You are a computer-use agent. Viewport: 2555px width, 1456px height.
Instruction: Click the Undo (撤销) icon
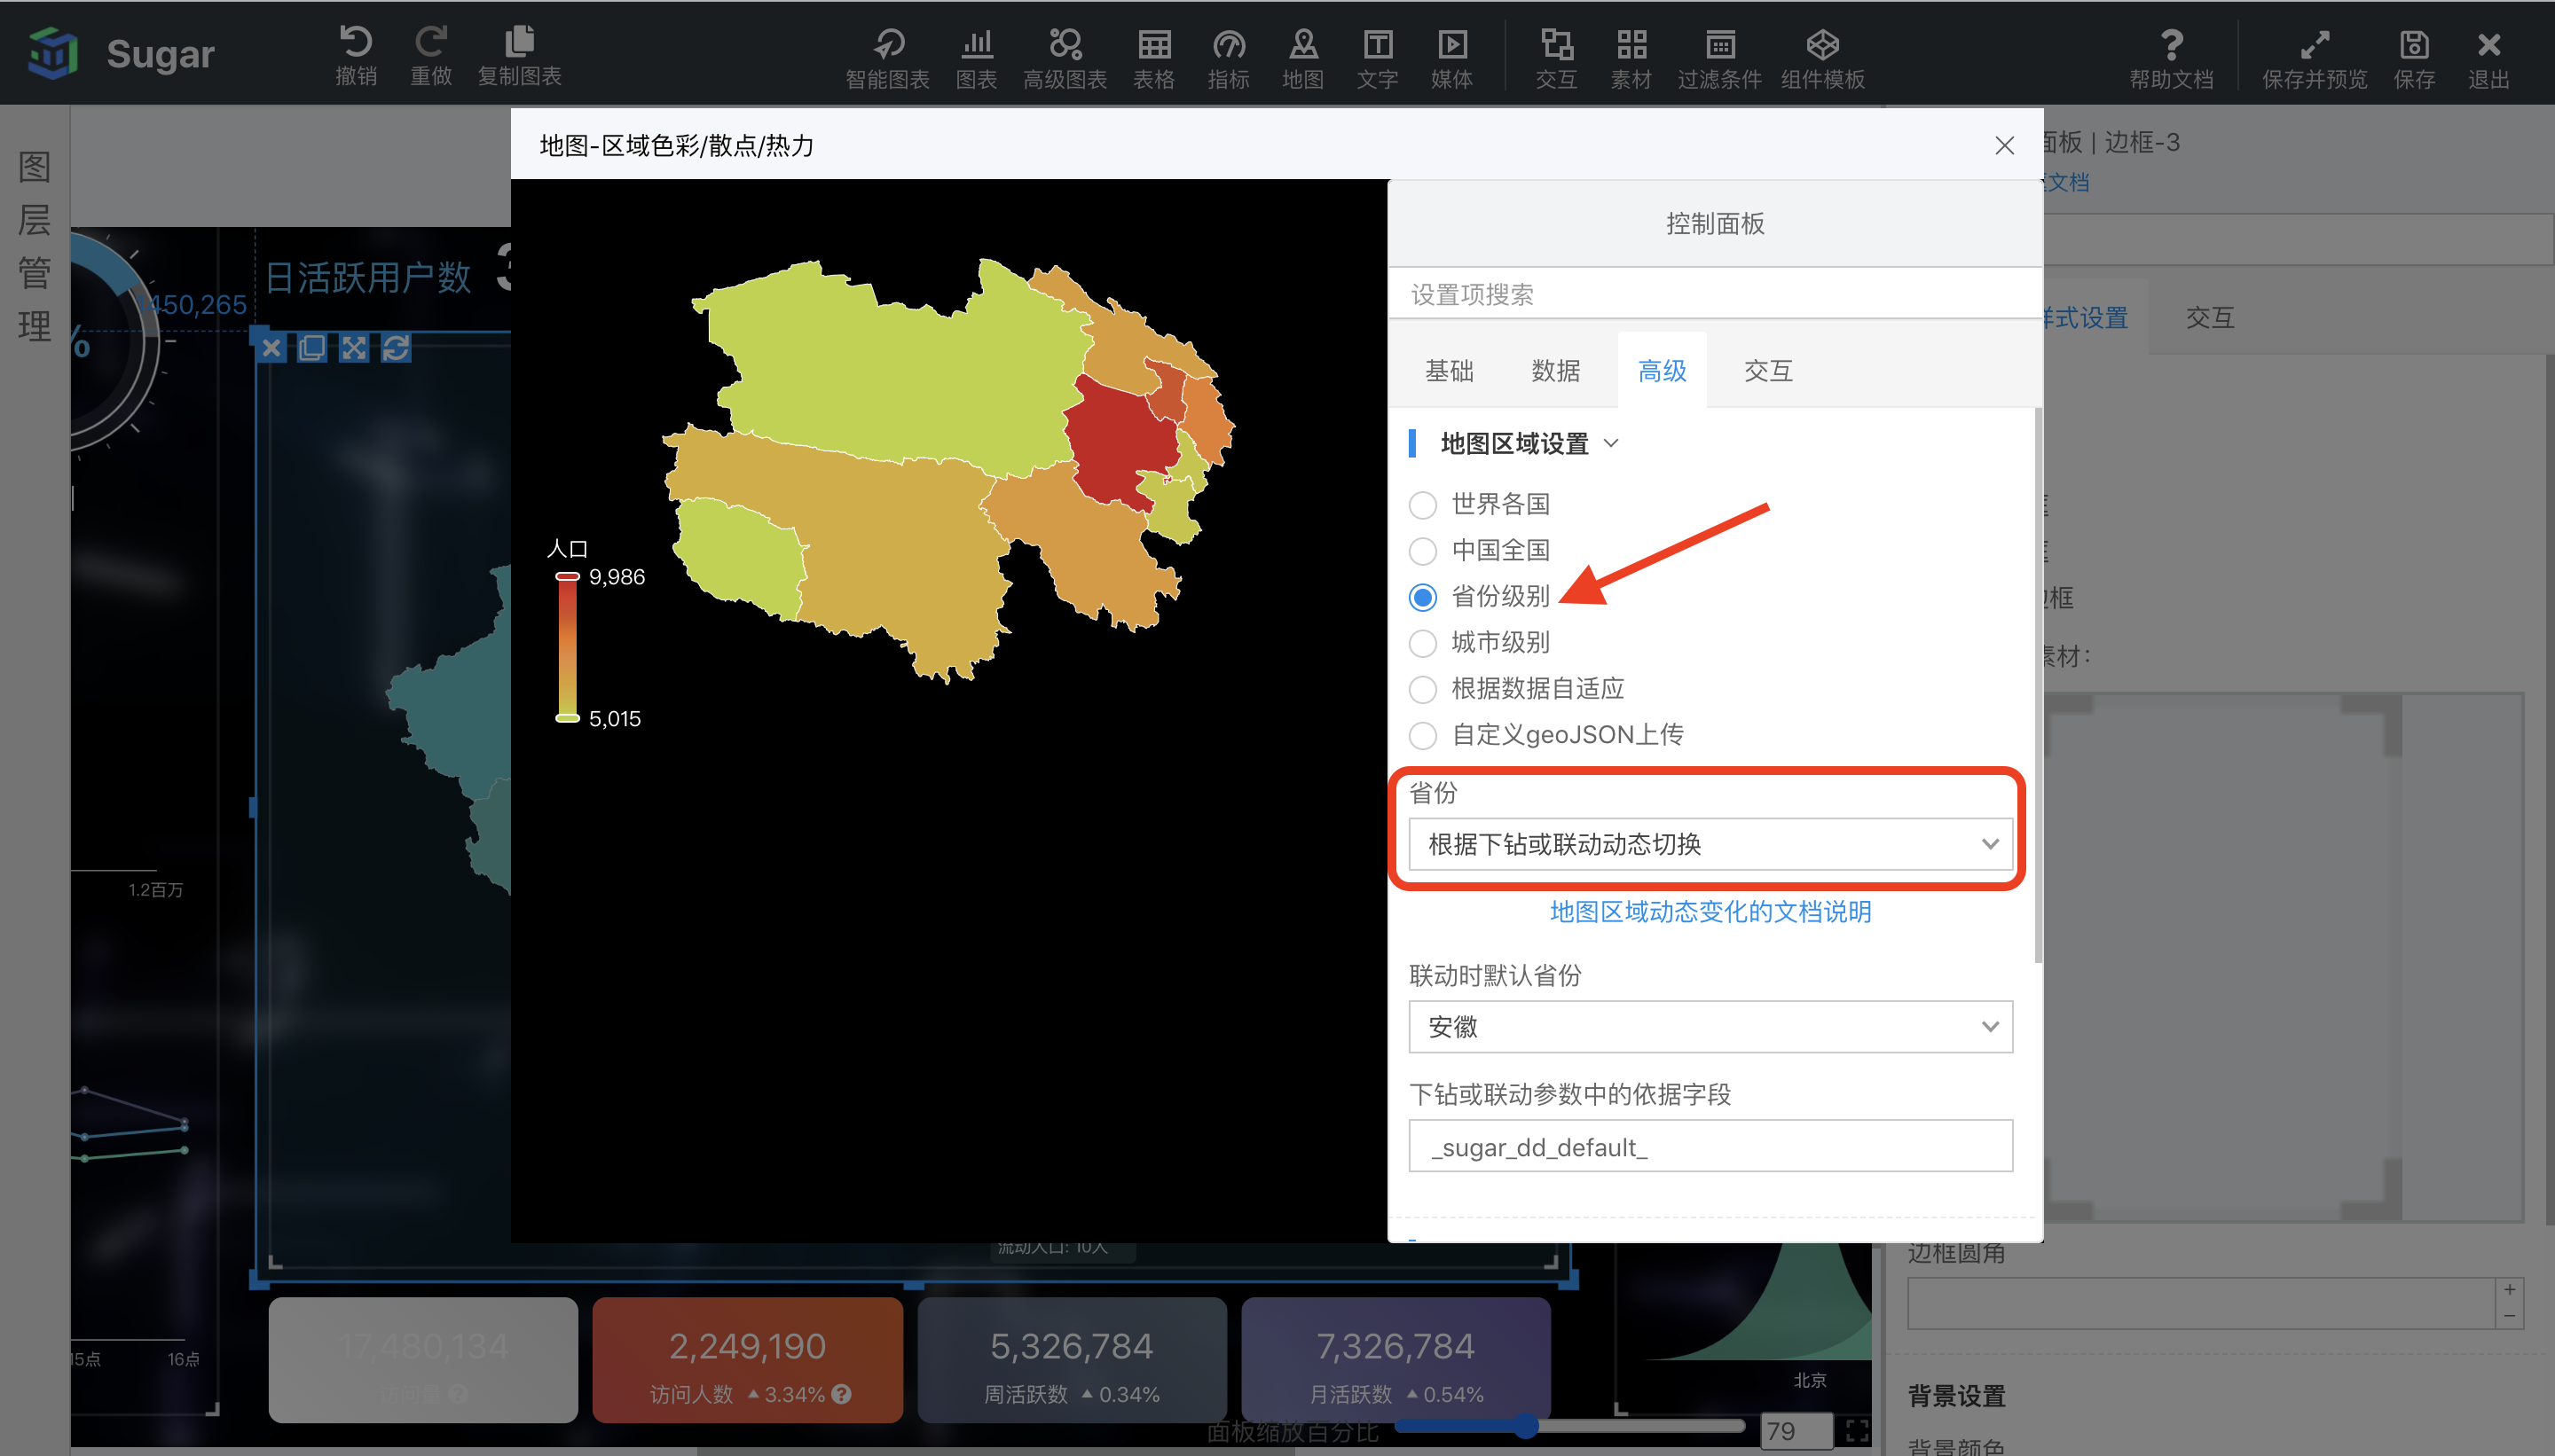tap(355, 55)
